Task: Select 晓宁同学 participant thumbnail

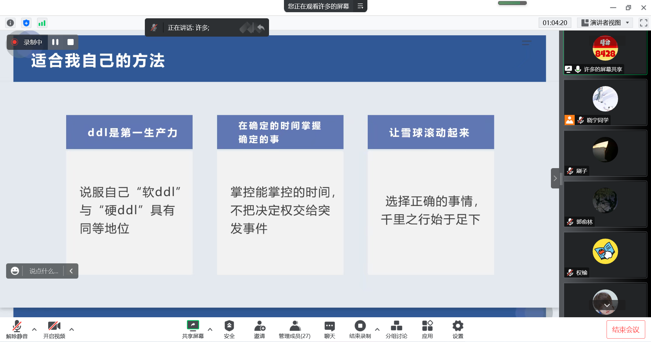Action: 605,102
